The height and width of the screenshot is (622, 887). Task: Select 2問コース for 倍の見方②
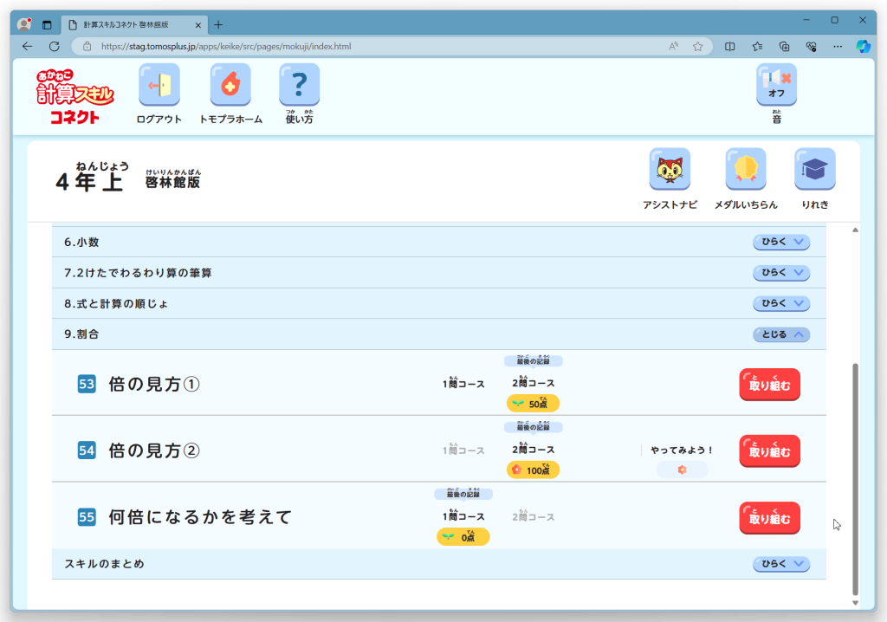click(x=533, y=449)
